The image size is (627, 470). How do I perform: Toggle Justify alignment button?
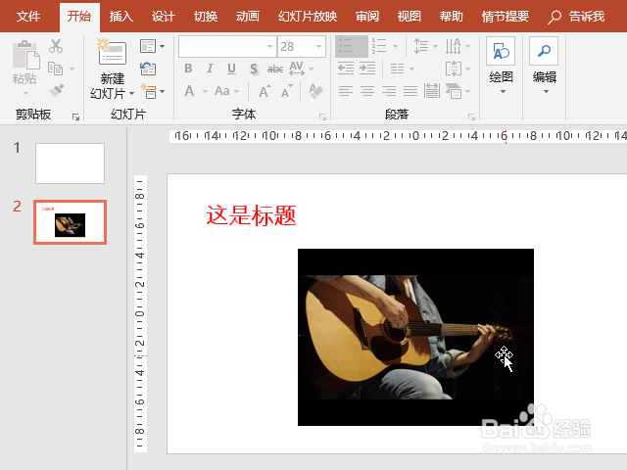point(410,91)
